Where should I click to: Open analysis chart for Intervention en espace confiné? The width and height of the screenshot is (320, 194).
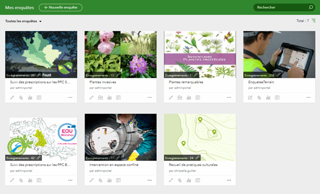tap(109, 180)
